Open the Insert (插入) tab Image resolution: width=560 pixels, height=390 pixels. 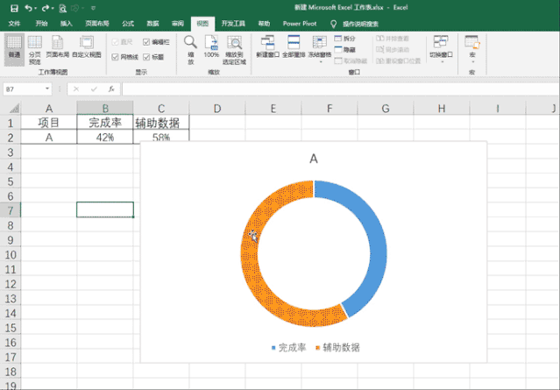click(x=66, y=24)
